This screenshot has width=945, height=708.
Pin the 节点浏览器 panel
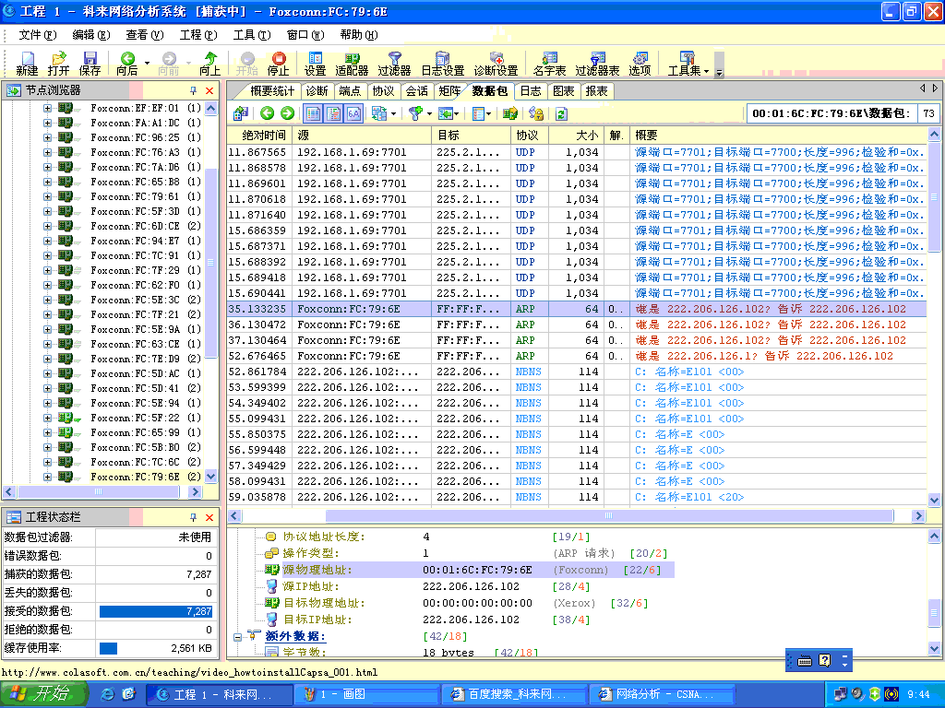pyautogui.click(x=194, y=90)
